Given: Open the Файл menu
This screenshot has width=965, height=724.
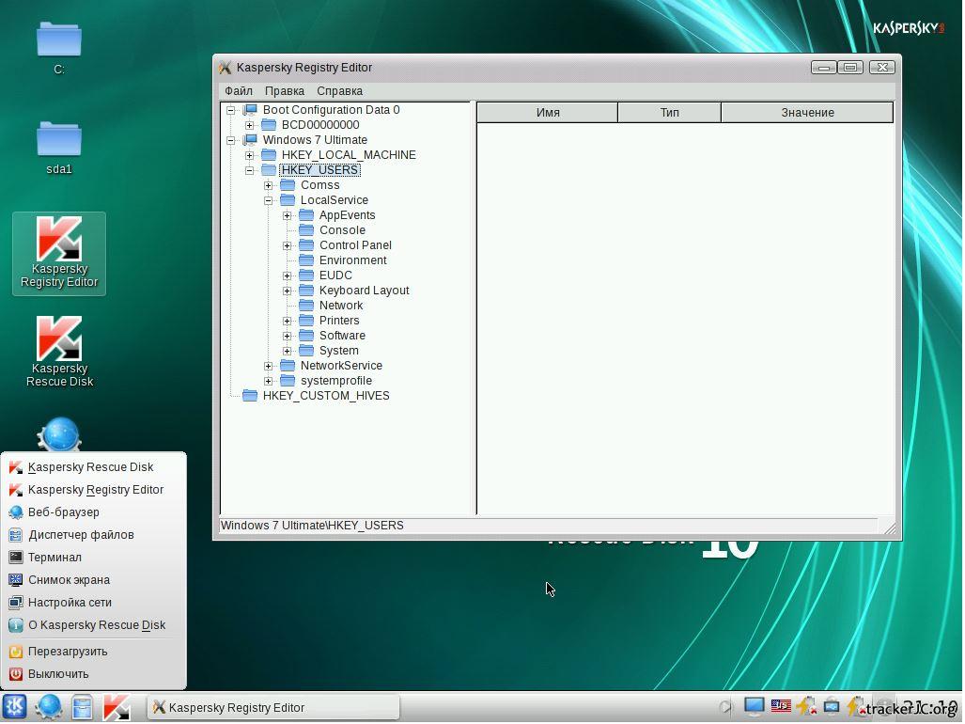Looking at the screenshot, I should click(x=239, y=91).
